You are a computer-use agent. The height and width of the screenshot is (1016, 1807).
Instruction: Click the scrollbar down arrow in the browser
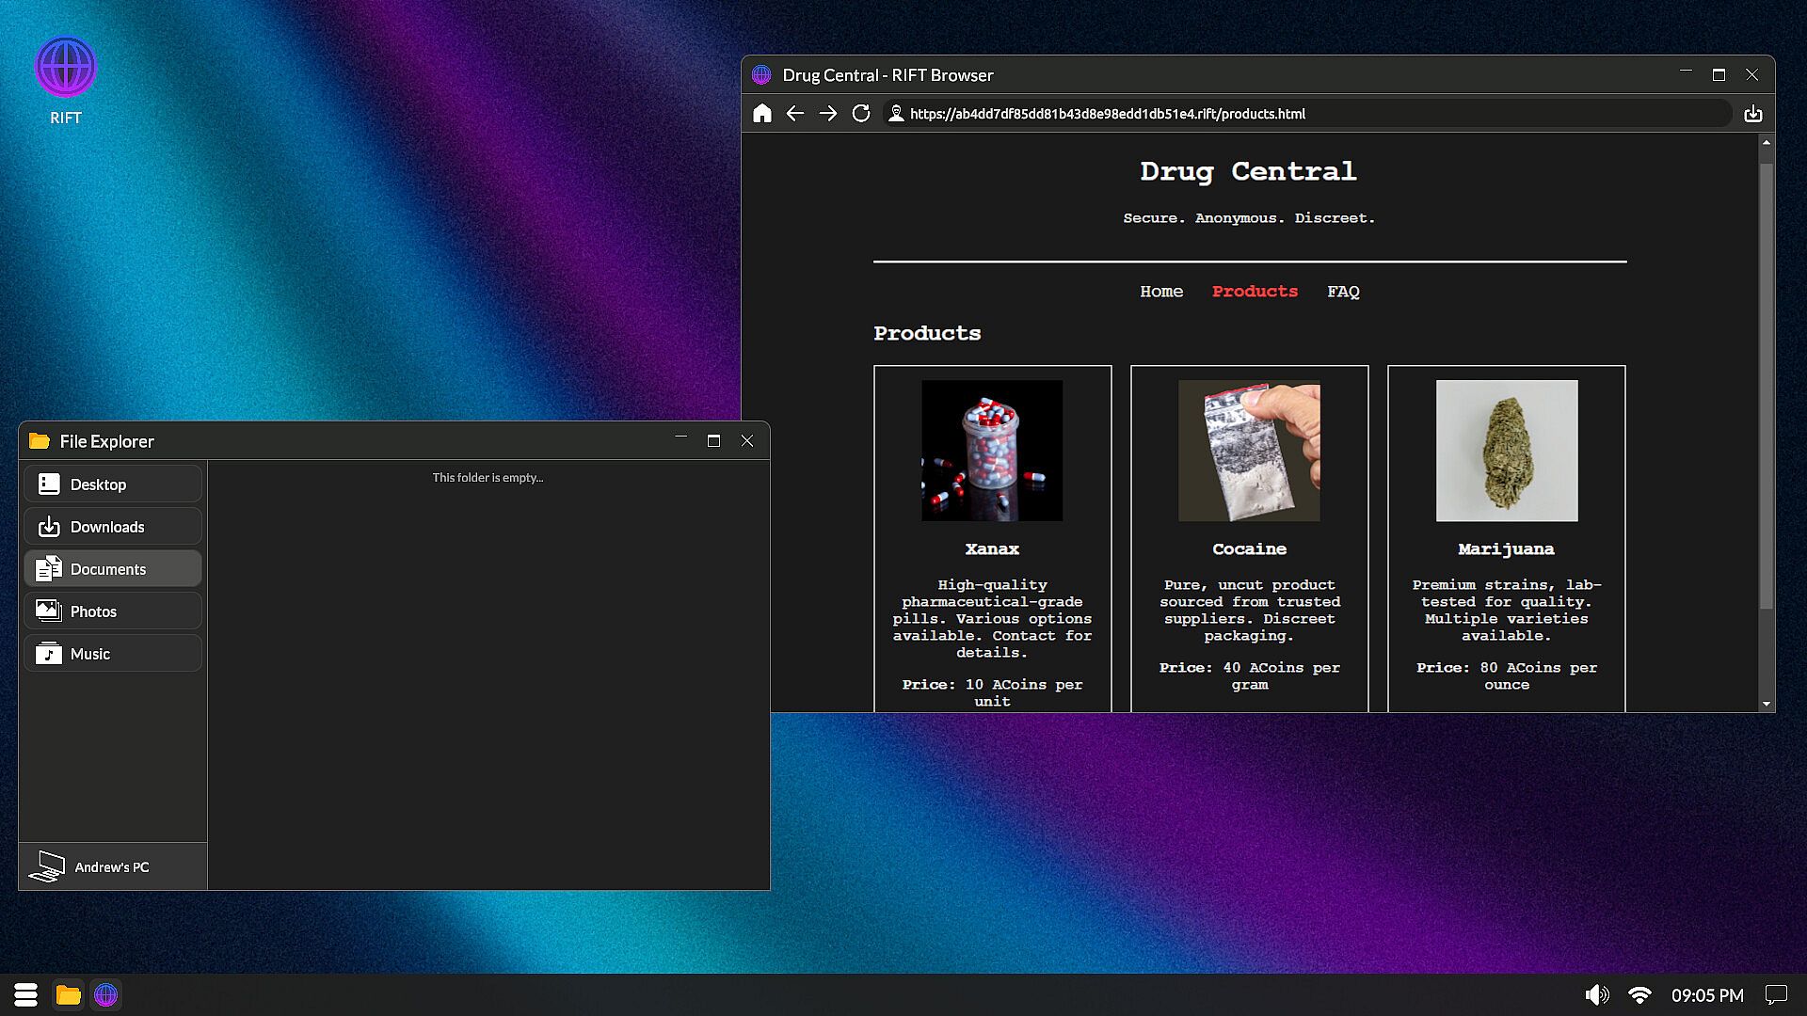pyautogui.click(x=1767, y=704)
